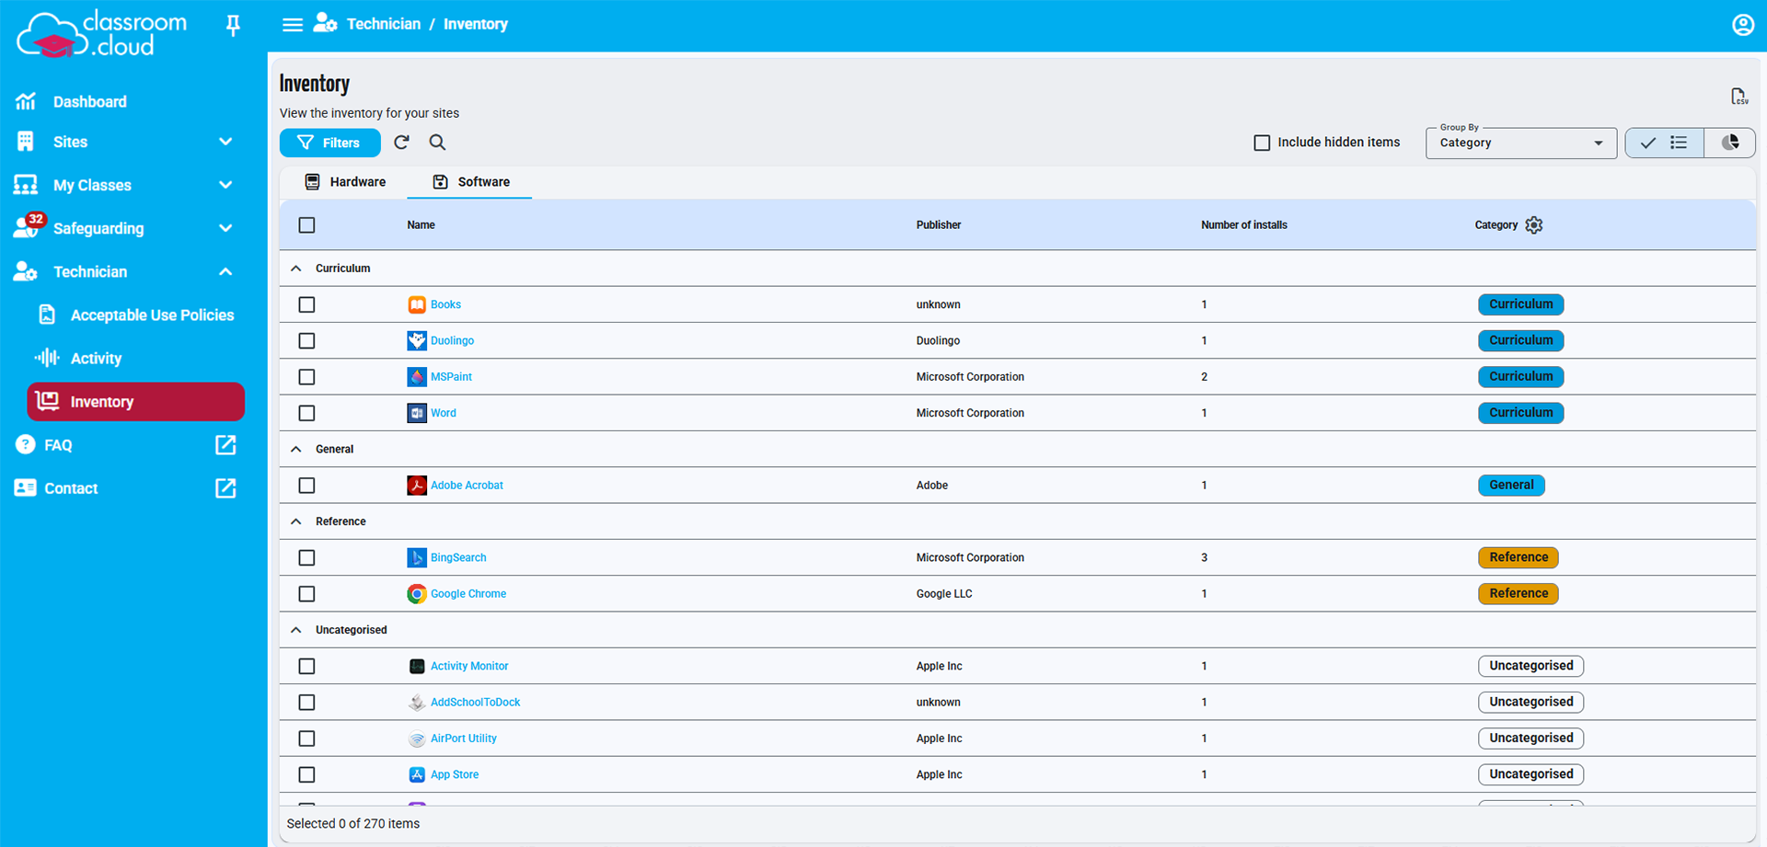The height and width of the screenshot is (847, 1767).
Task: Click the Uncategorised badge for App Store
Action: point(1530,774)
